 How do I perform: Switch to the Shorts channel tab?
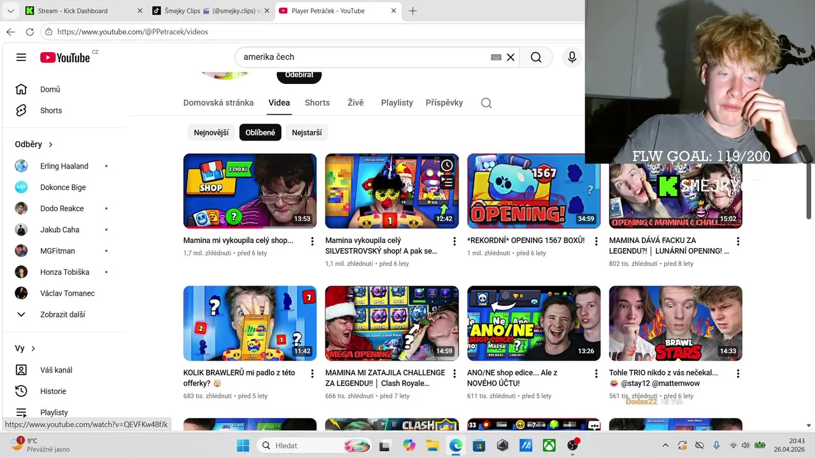[x=317, y=103]
